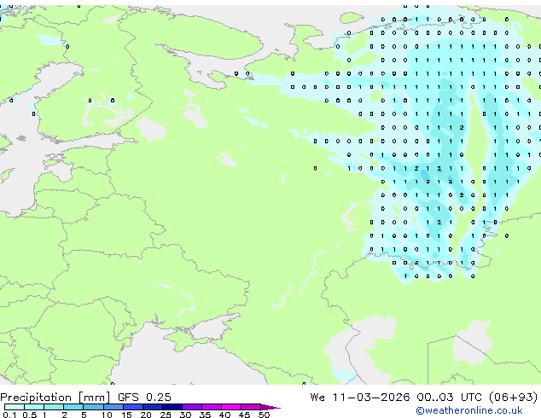Click the 10–15 mm legend swatch
Image resolution: width=541 pixels, height=418 pixels.
pyautogui.click(x=113, y=407)
